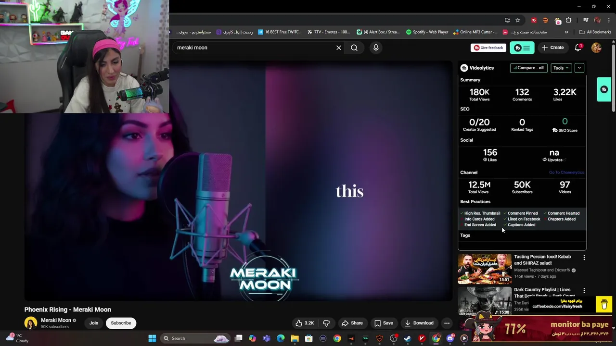Click the Meraki Moon channel name

[x=56, y=320]
